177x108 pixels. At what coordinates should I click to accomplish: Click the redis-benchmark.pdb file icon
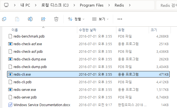pos(10,36)
